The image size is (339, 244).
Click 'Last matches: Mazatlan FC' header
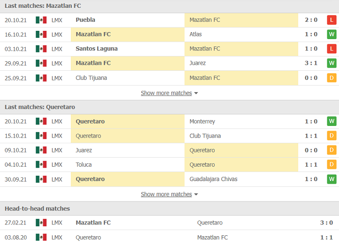tap(43, 6)
